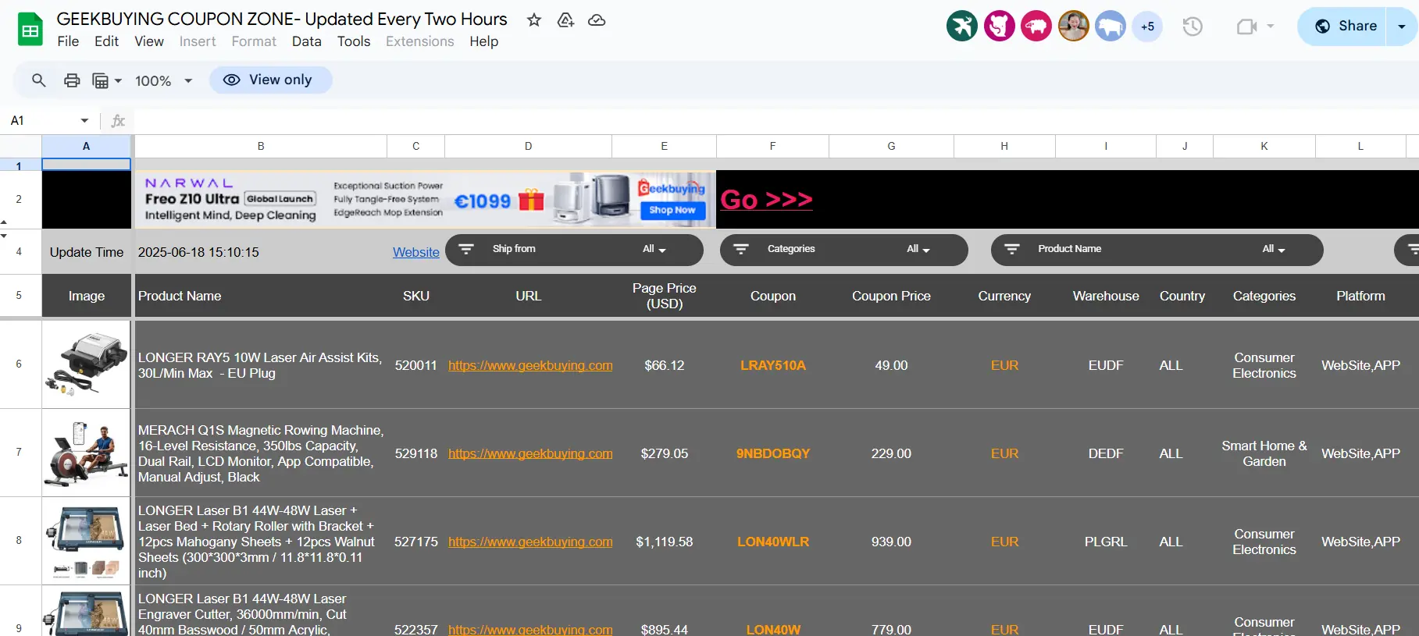This screenshot has width=1419, height=636.
Task: Click the video call camera icon
Action: (x=1246, y=27)
